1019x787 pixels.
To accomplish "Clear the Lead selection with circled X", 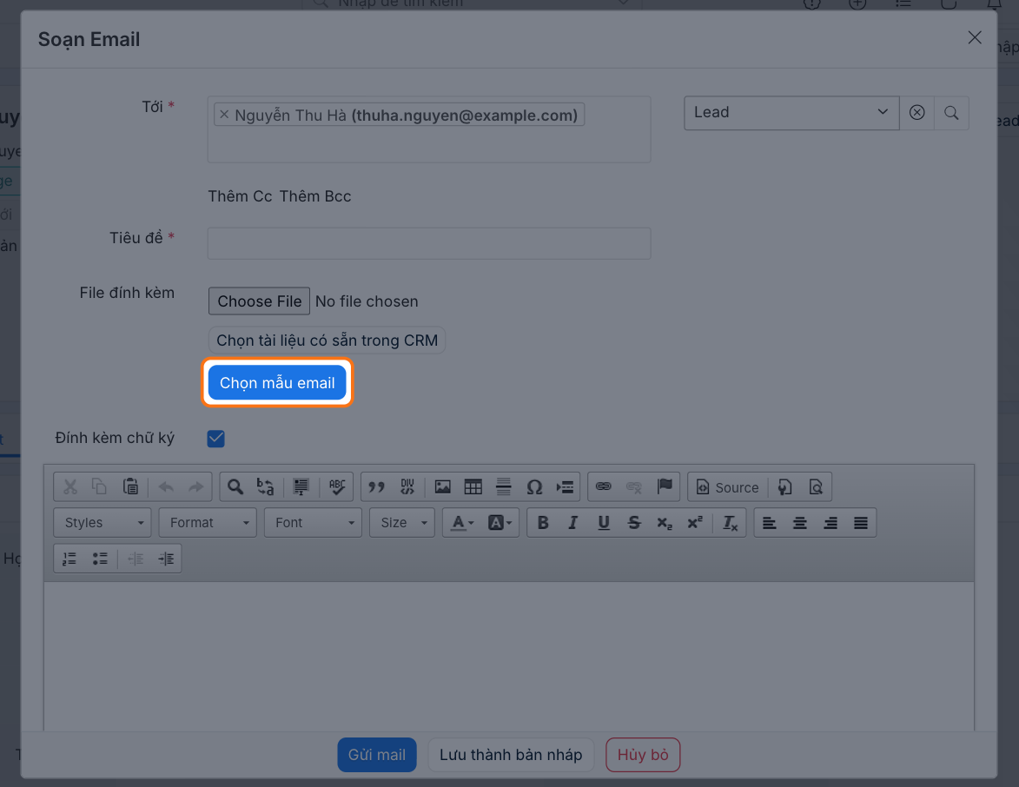I will [917, 112].
